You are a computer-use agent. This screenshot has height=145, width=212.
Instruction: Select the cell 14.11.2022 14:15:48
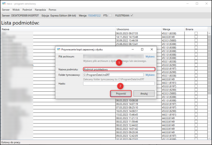tap(139, 37)
